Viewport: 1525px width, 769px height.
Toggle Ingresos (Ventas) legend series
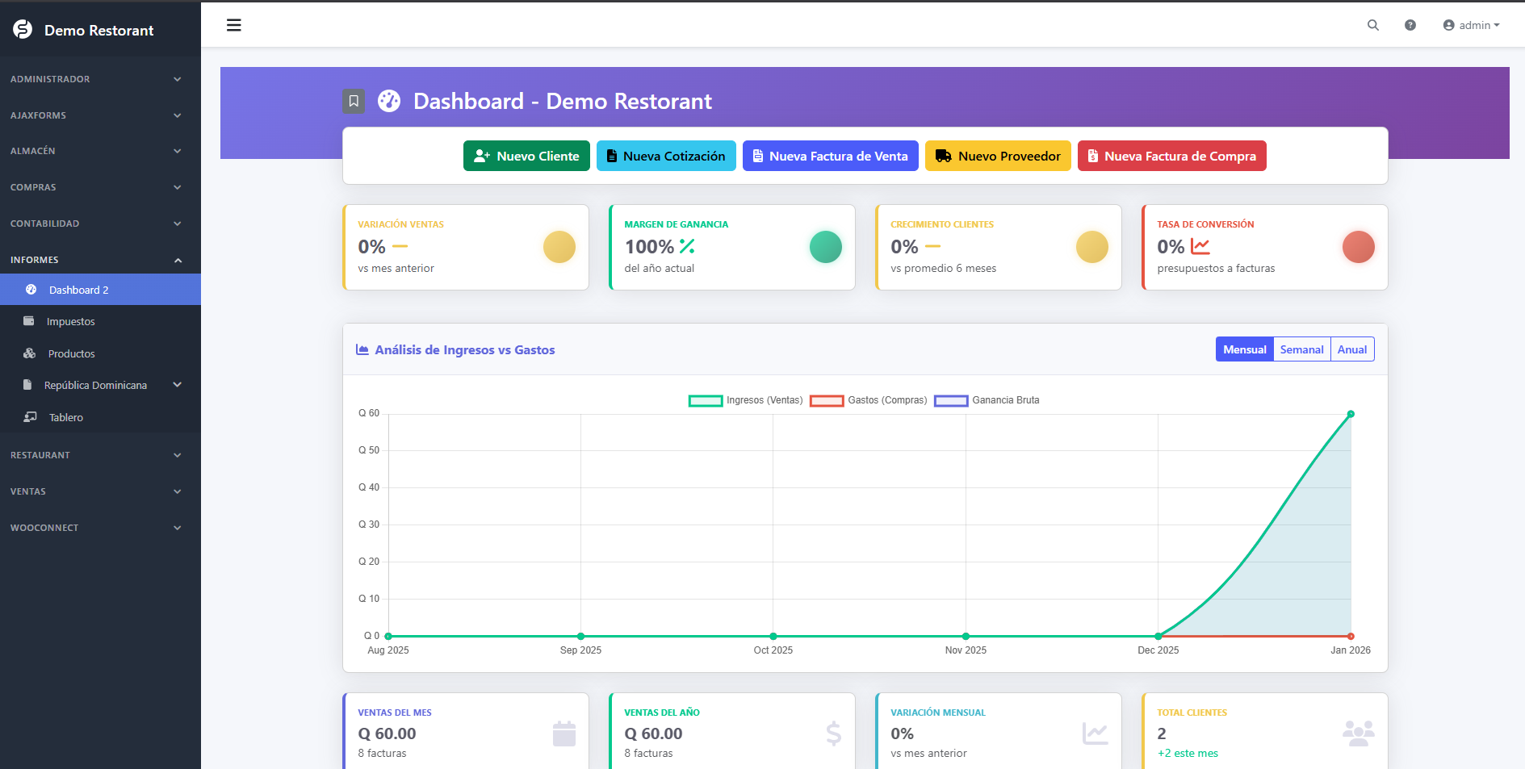point(744,400)
